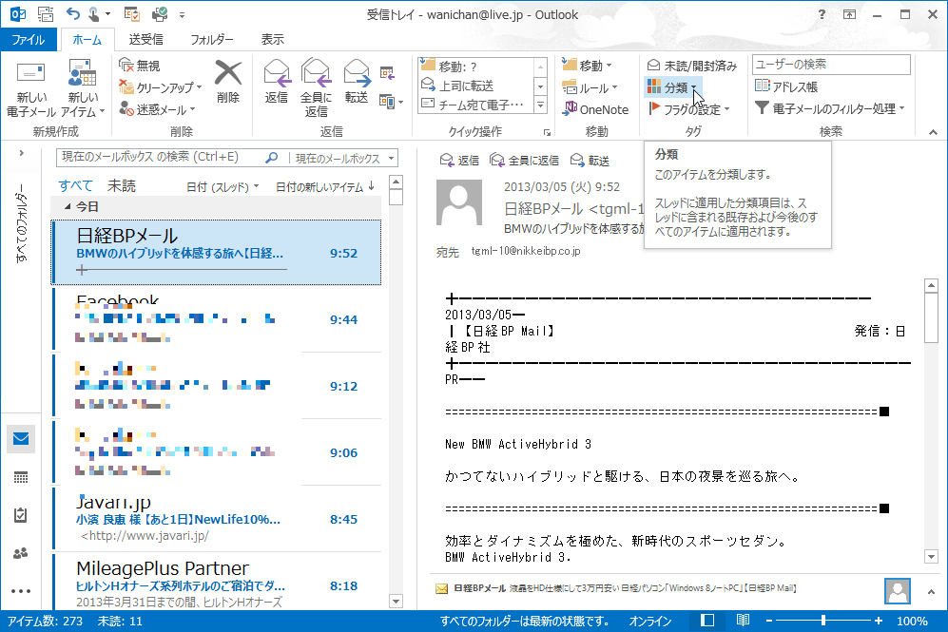Open more navigation options (ellipsis)
This screenshot has height=632, width=948.
pyautogui.click(x=21, y=591)
